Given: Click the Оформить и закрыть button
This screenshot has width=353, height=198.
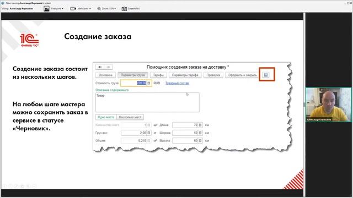Looking at the screenshot, I should tap(242, 75).
